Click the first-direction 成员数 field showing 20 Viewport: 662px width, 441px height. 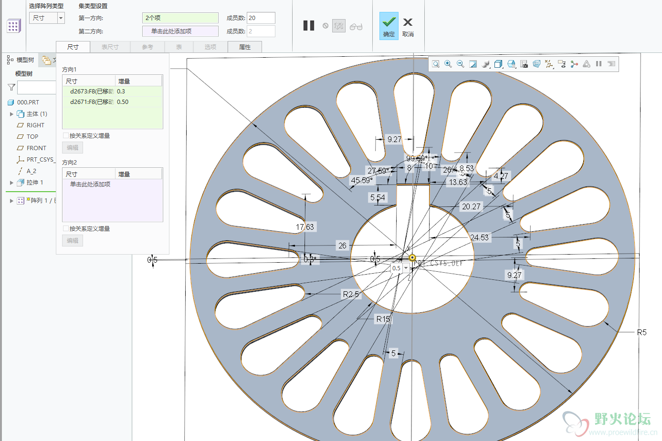coord(261,18)
